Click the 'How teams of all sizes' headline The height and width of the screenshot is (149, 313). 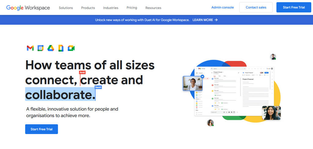pyautogui.click(x=90, y=65)
